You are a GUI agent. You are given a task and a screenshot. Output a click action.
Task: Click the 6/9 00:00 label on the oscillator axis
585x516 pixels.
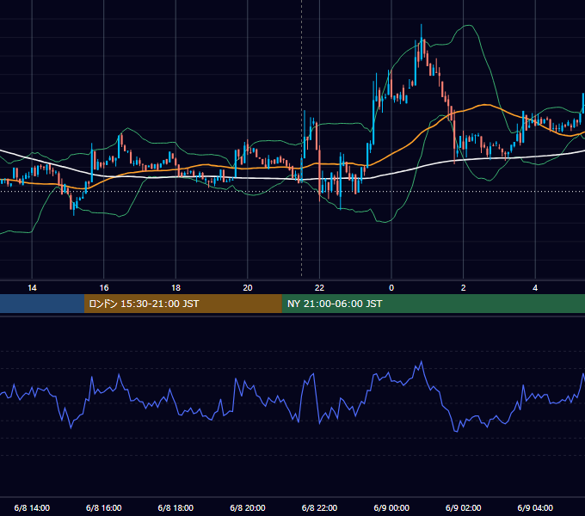pyautogui.click(x=391, y=507)
